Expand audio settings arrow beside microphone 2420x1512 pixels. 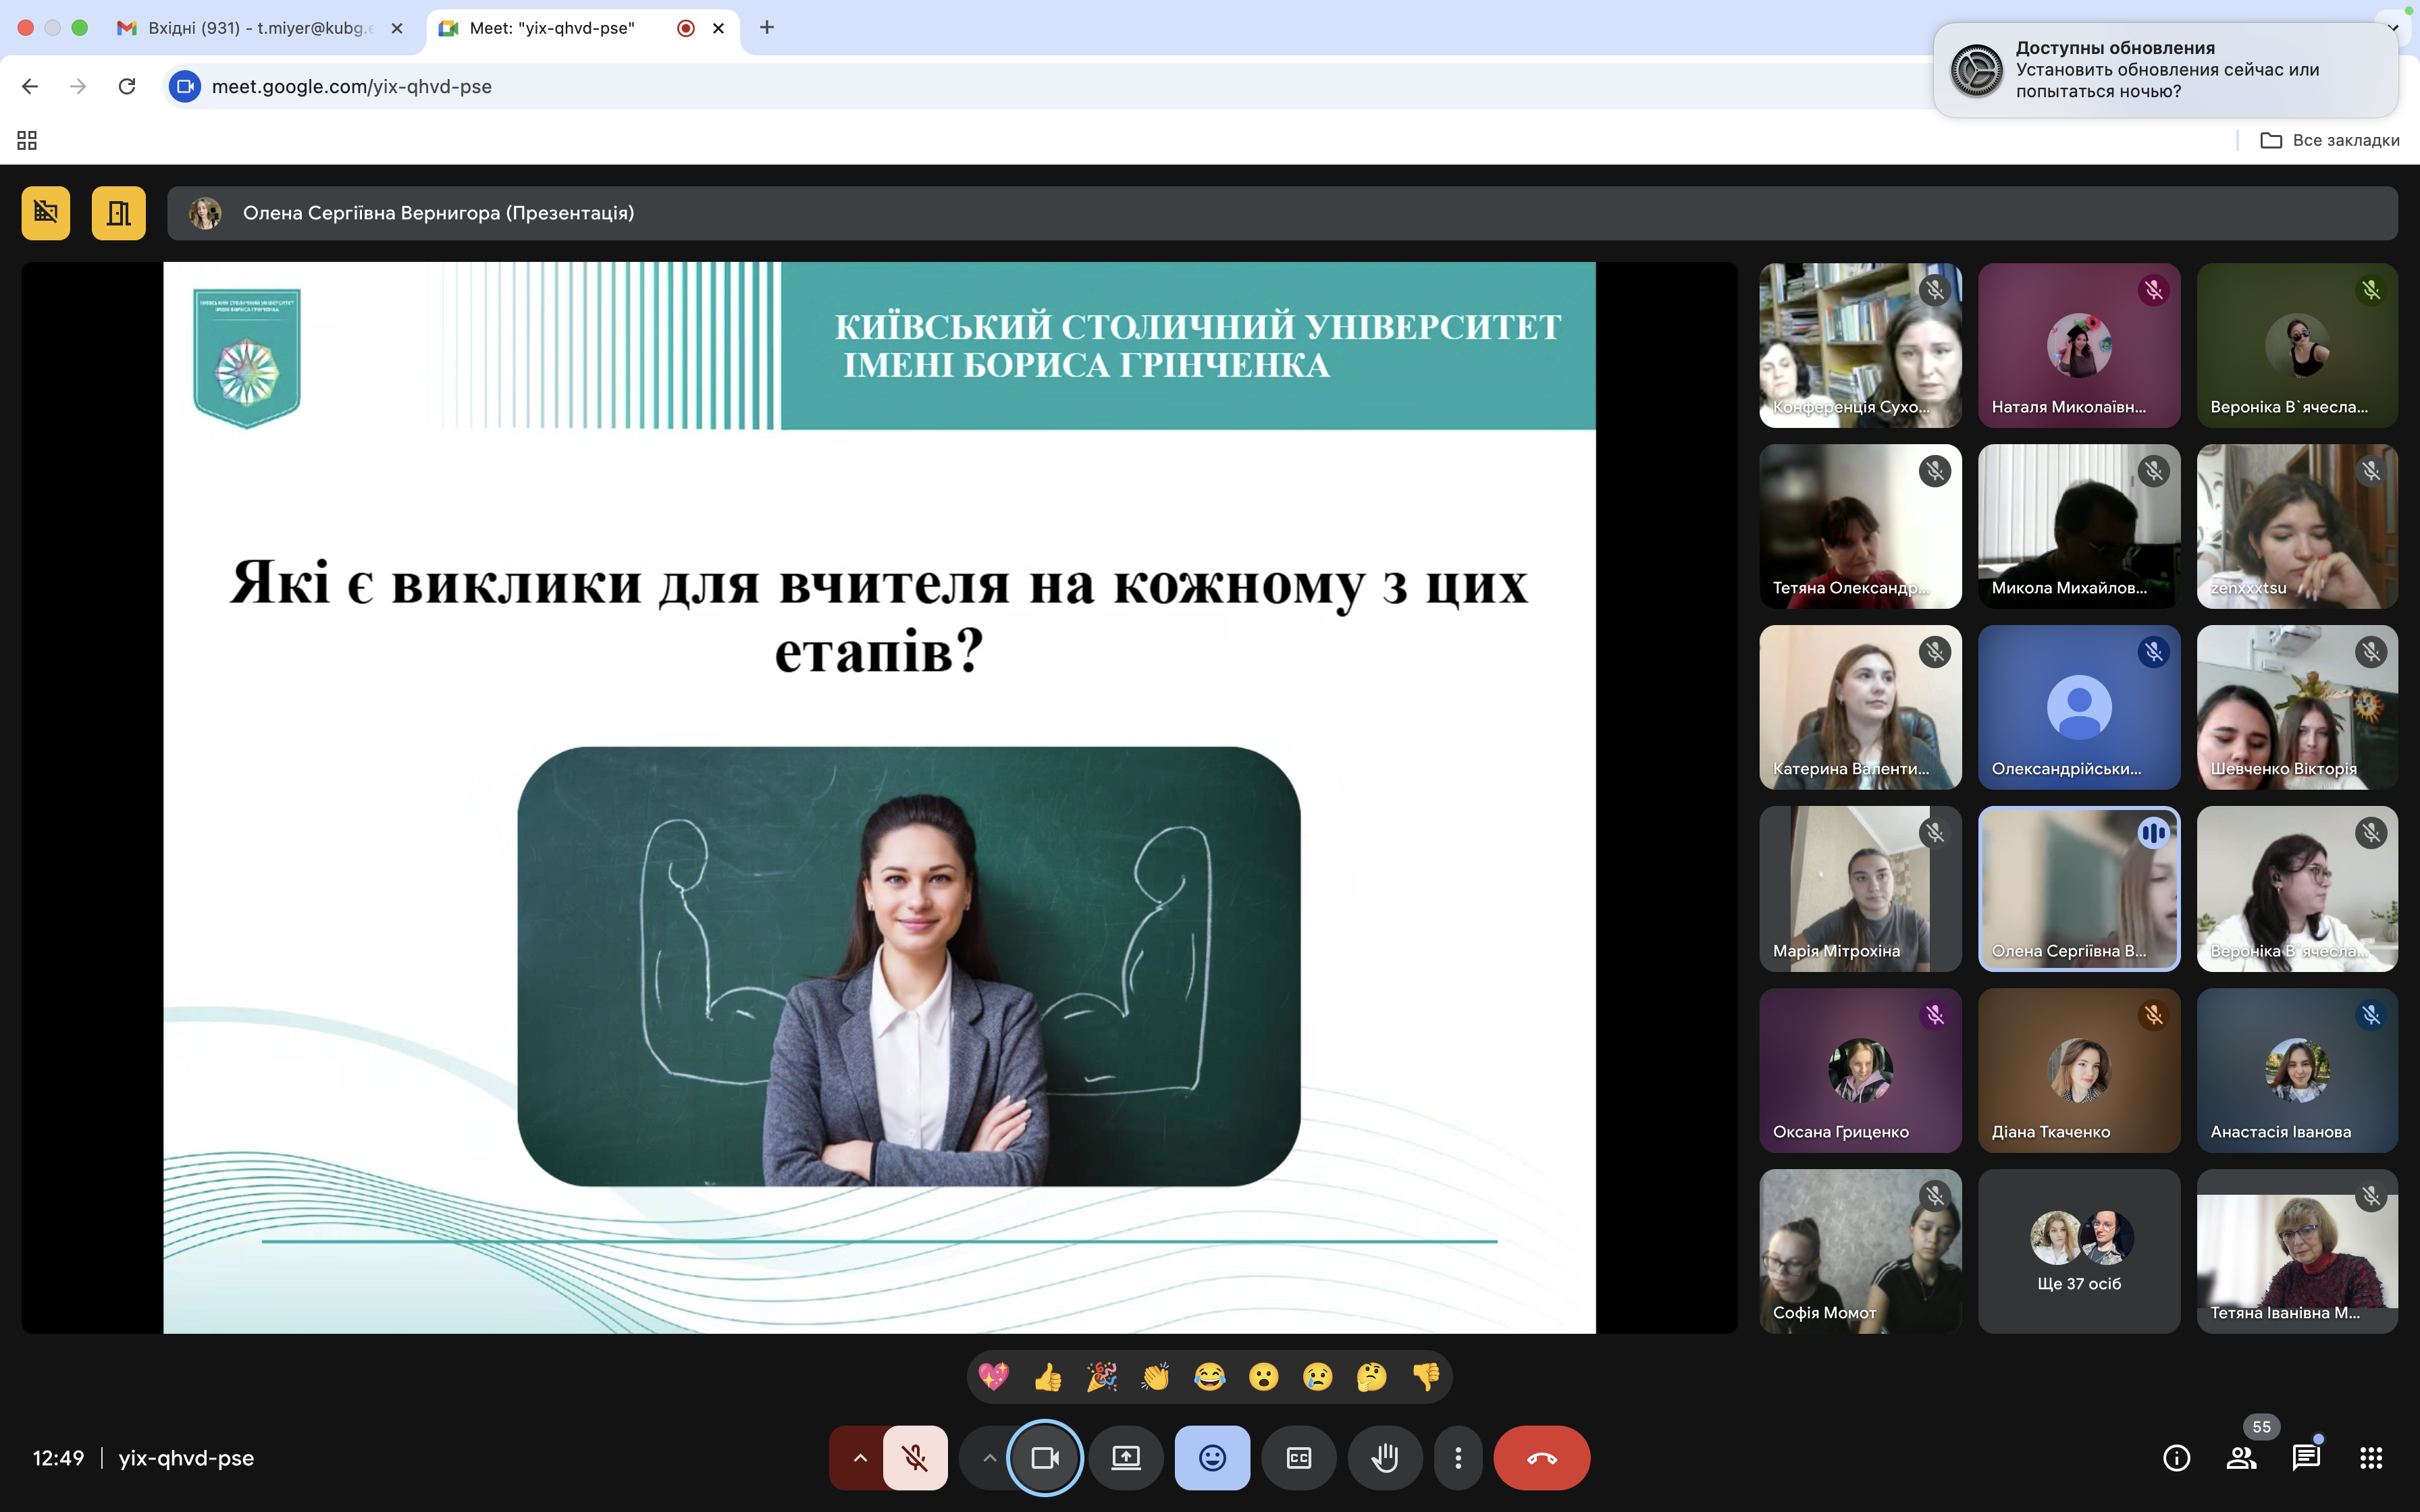(x=860, y=1458)
